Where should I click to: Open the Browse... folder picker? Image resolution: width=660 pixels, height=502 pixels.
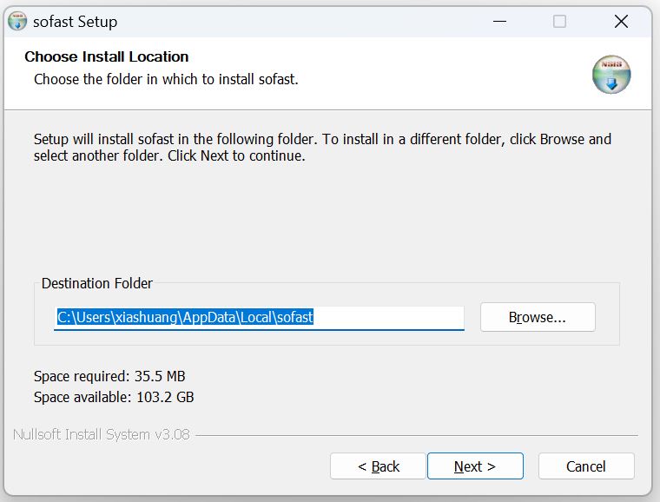click(x=537, y=318)
